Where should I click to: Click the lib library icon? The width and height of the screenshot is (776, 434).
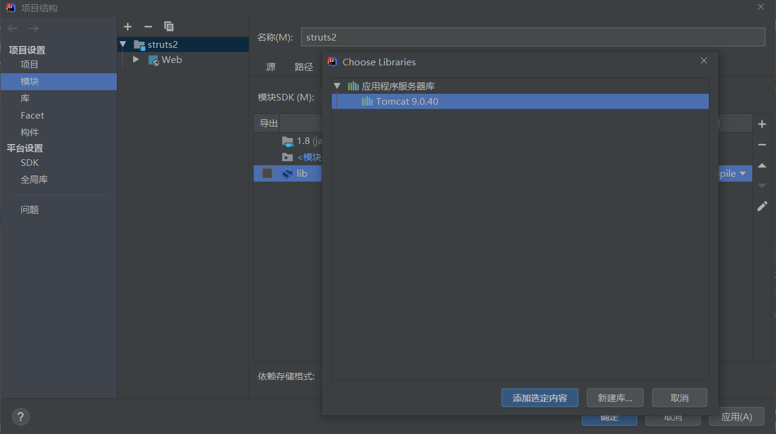click(288, 174)
